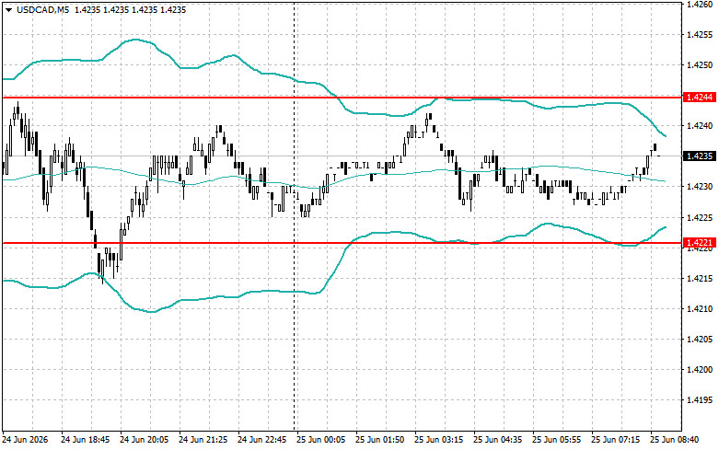719x450 pixels.
Task: Click the 24 Jun 18:45 time label
Action: coord(86,440)
